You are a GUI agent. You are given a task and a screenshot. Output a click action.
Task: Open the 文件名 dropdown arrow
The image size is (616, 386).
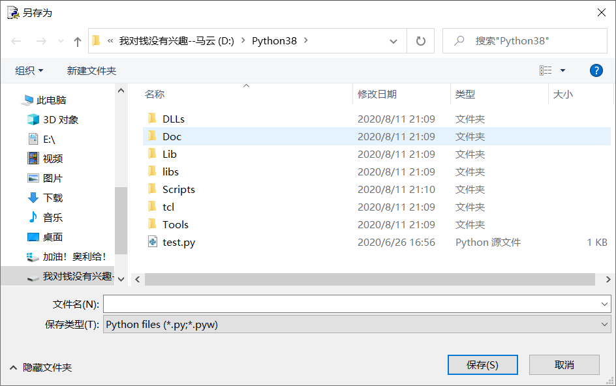tap(604, 304)
